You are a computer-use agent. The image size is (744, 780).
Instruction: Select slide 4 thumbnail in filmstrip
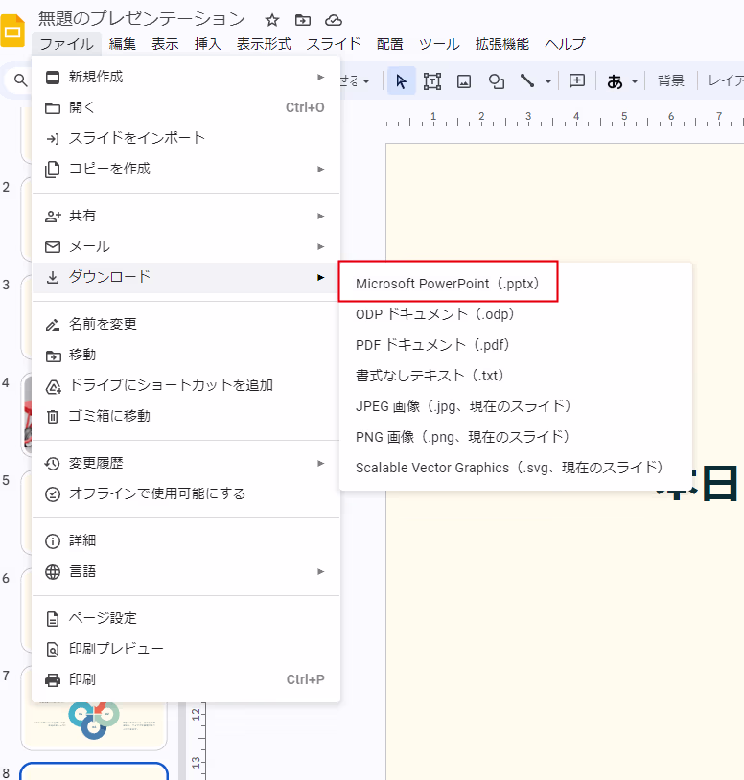point(27,415)
